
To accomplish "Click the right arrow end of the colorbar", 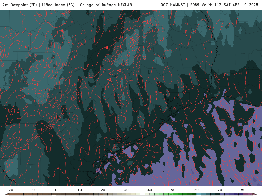I will coord(255,194).
